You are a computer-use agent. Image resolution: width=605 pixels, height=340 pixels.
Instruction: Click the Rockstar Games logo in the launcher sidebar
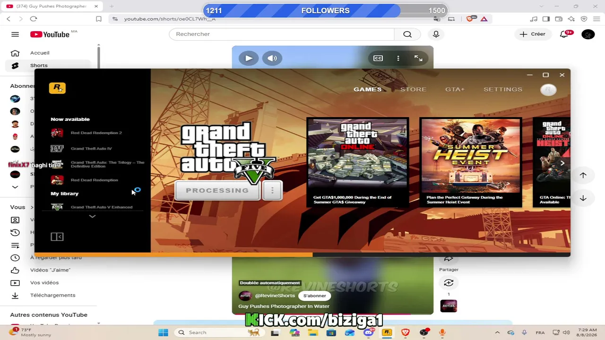pos(57,88)
